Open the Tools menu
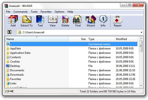This screenshot has width=148, height=100. point(34,12)
